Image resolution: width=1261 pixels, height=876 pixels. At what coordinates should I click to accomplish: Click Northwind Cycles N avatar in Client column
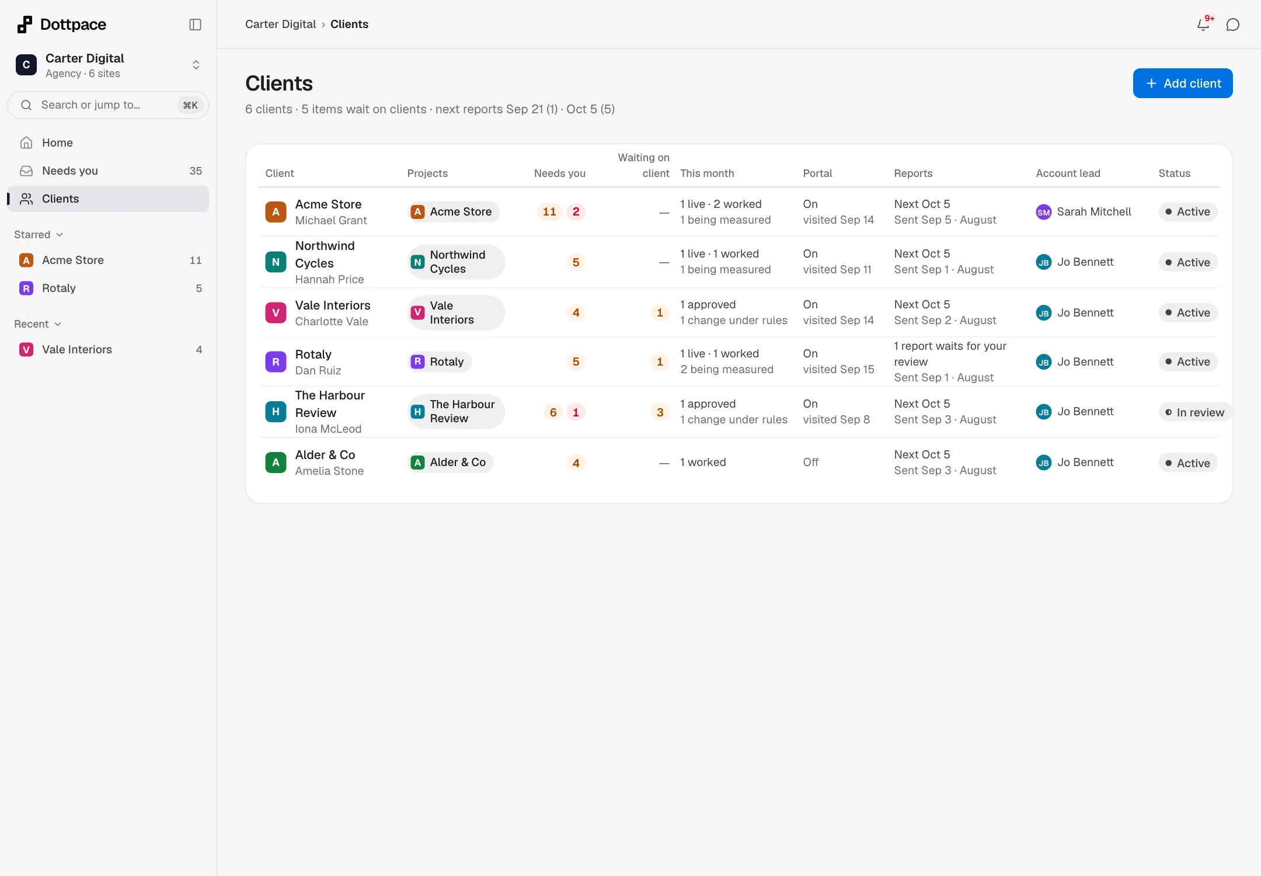click(276, 262)
